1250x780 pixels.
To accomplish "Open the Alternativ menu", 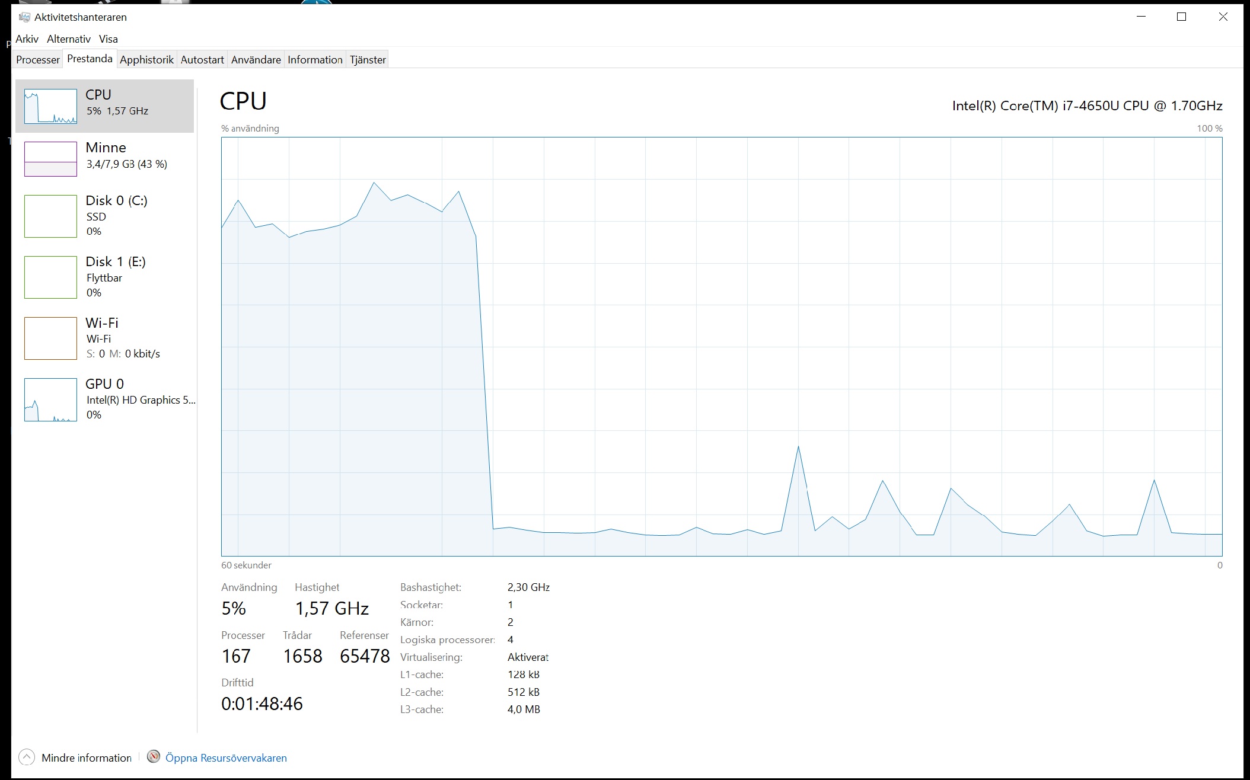I will pos(69,39).
